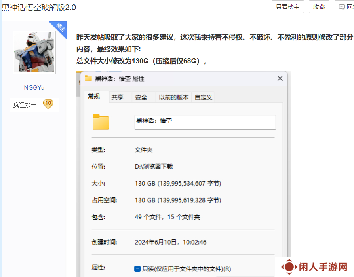
Task: Open NGGYu's Gundam avatar image
Action: point(34,52)
